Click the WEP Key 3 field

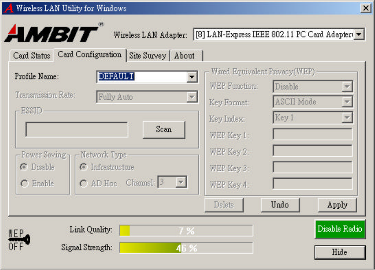click(313, 167)
